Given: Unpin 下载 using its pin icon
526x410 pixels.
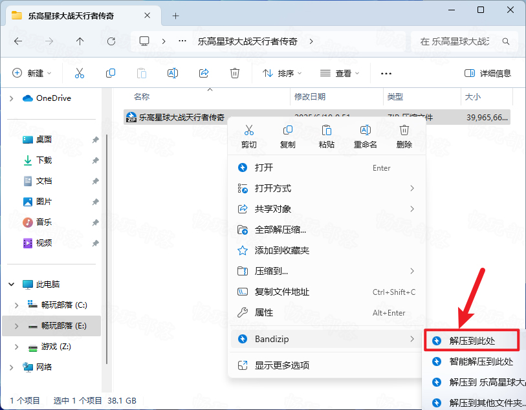Looking at the screenshot, I should (x=95, y=160).
